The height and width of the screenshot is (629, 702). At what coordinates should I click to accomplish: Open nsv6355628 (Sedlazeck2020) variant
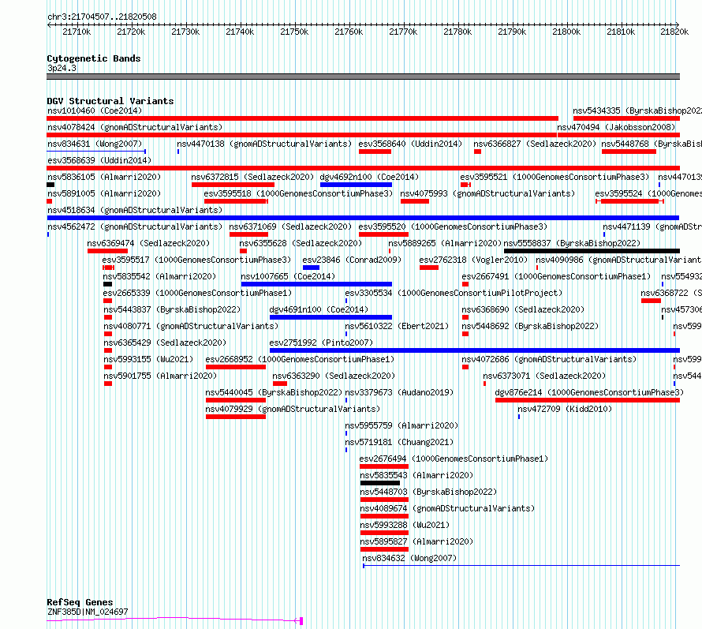pos(301,243)
